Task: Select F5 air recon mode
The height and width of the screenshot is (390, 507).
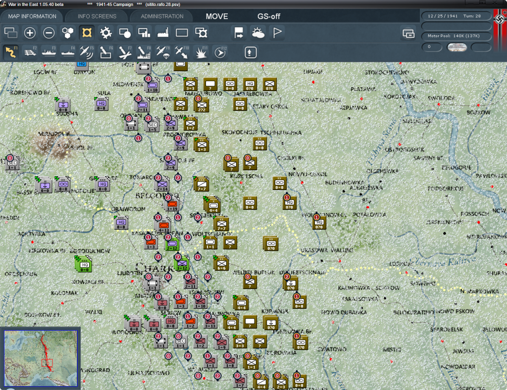Action: pos(87,52)
